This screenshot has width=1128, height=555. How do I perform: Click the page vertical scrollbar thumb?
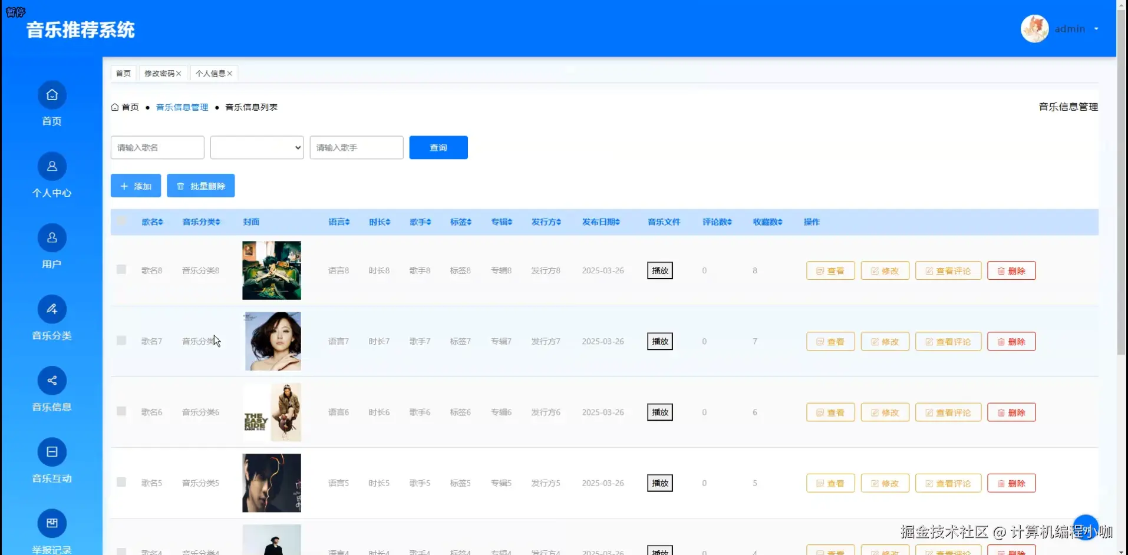[1122, 181]
